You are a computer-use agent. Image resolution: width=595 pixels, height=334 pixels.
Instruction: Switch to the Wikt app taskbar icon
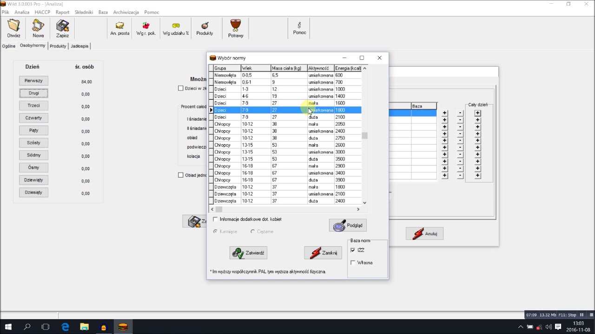tap(123, 327)
